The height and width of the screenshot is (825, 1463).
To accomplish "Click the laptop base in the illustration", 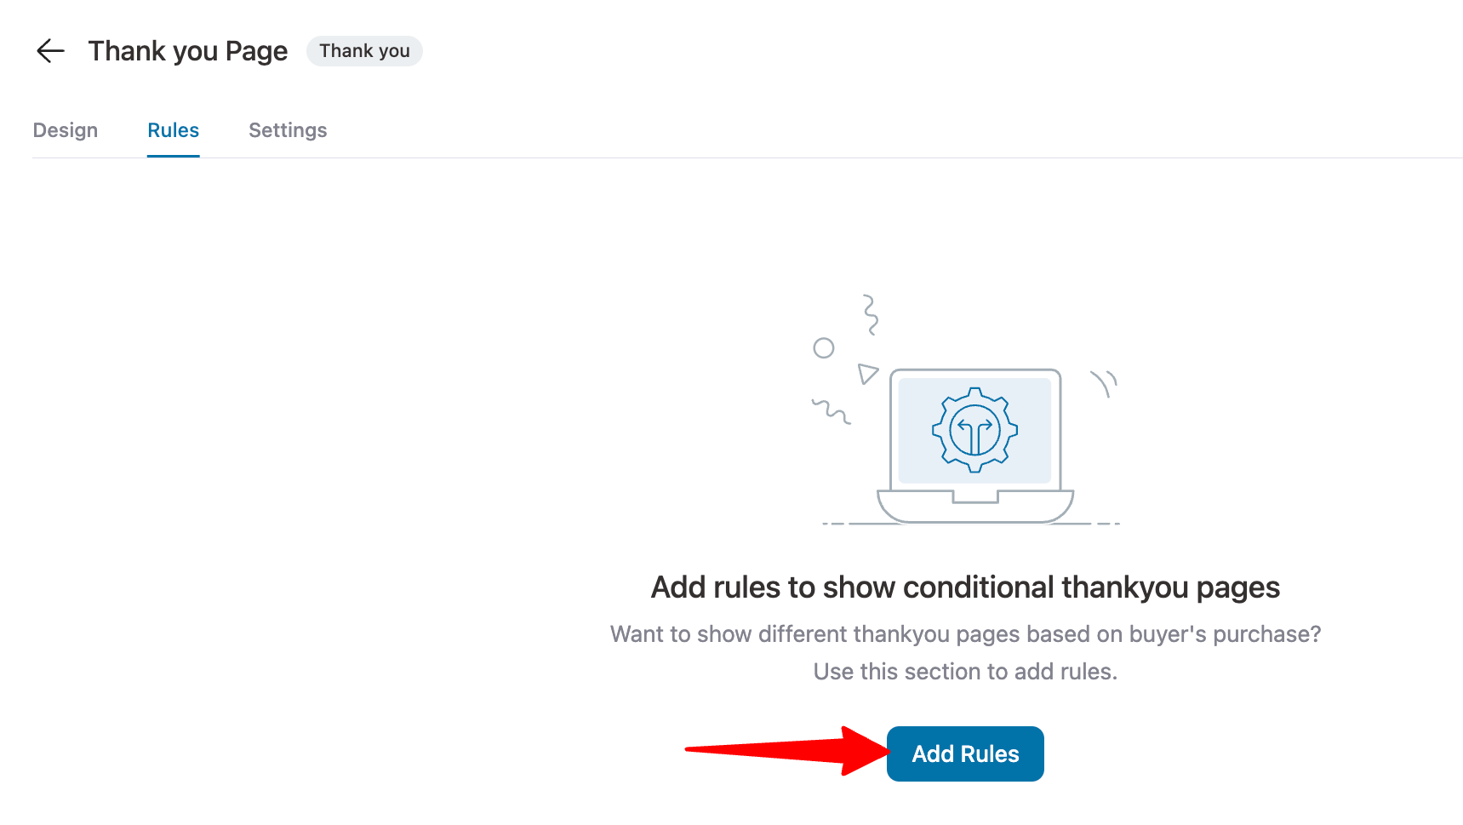I will [x=975, y=506].
